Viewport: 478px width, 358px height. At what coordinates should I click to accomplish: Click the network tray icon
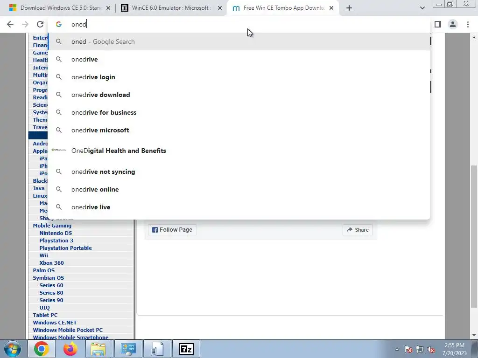(420, 349)
